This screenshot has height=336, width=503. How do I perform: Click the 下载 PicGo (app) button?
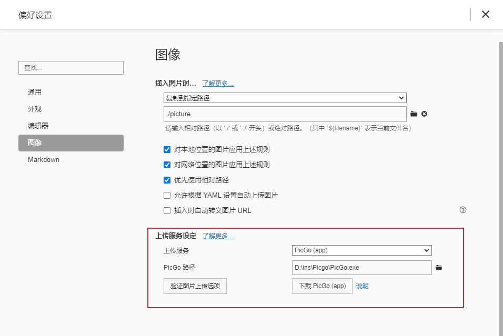click(322, 286)
